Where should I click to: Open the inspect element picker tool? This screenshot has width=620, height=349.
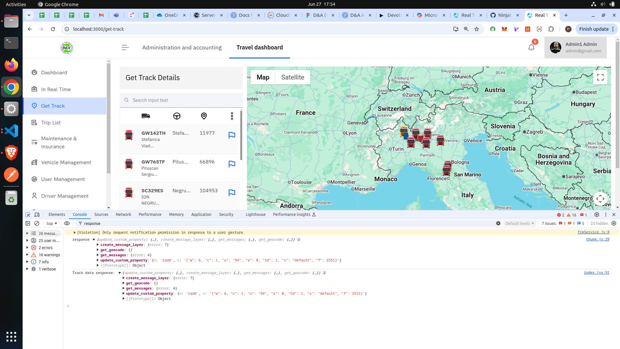[28, 215]
